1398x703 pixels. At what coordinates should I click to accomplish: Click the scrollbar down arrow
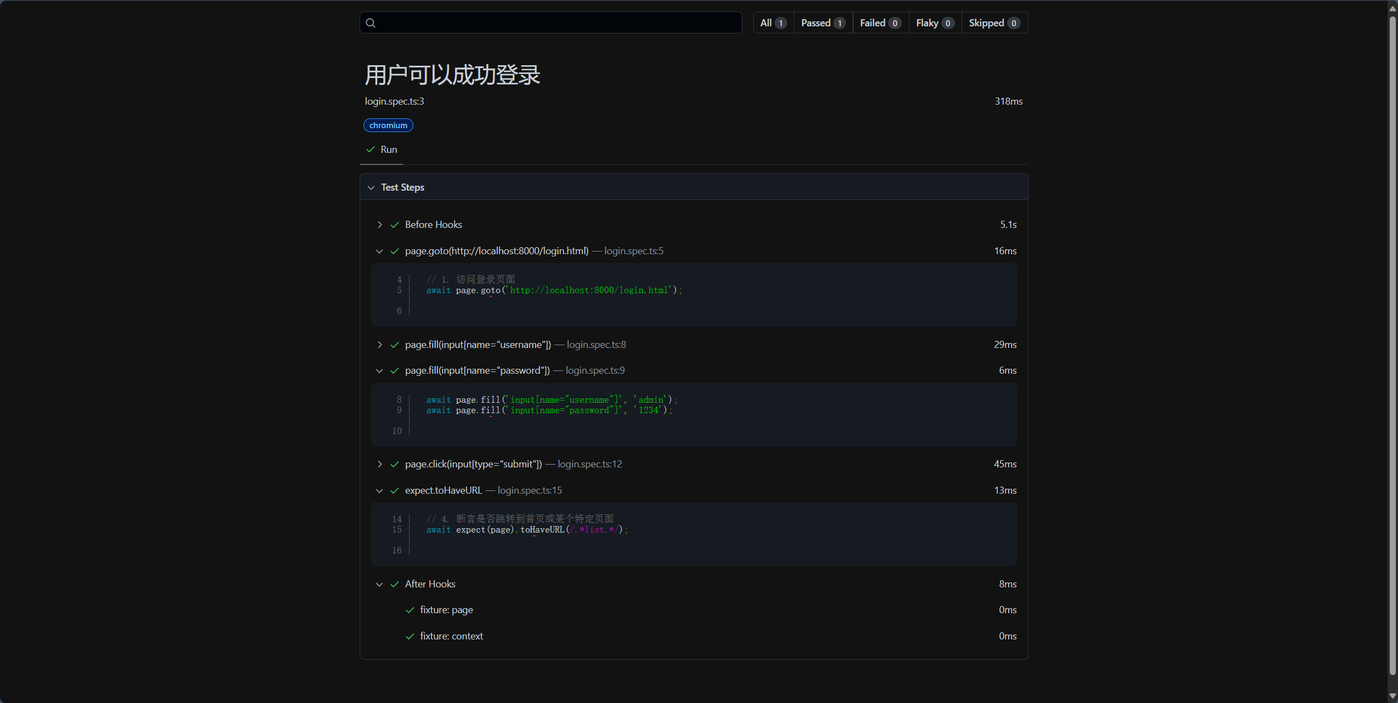click(1392, 696)
